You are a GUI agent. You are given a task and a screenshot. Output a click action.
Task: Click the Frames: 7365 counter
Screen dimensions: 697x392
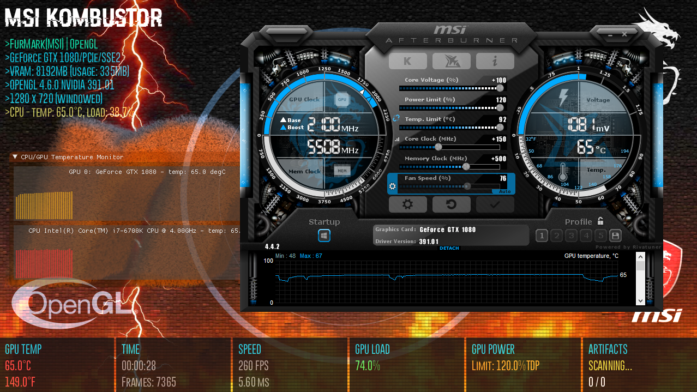point(149,382)
